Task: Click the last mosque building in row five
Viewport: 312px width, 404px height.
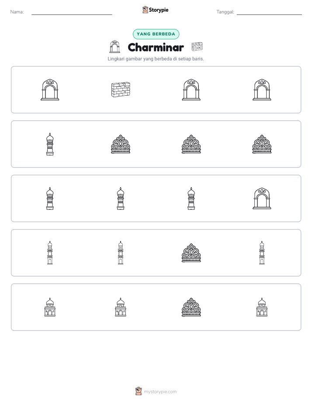Action: pyautogui.click(x=262, y=307)
